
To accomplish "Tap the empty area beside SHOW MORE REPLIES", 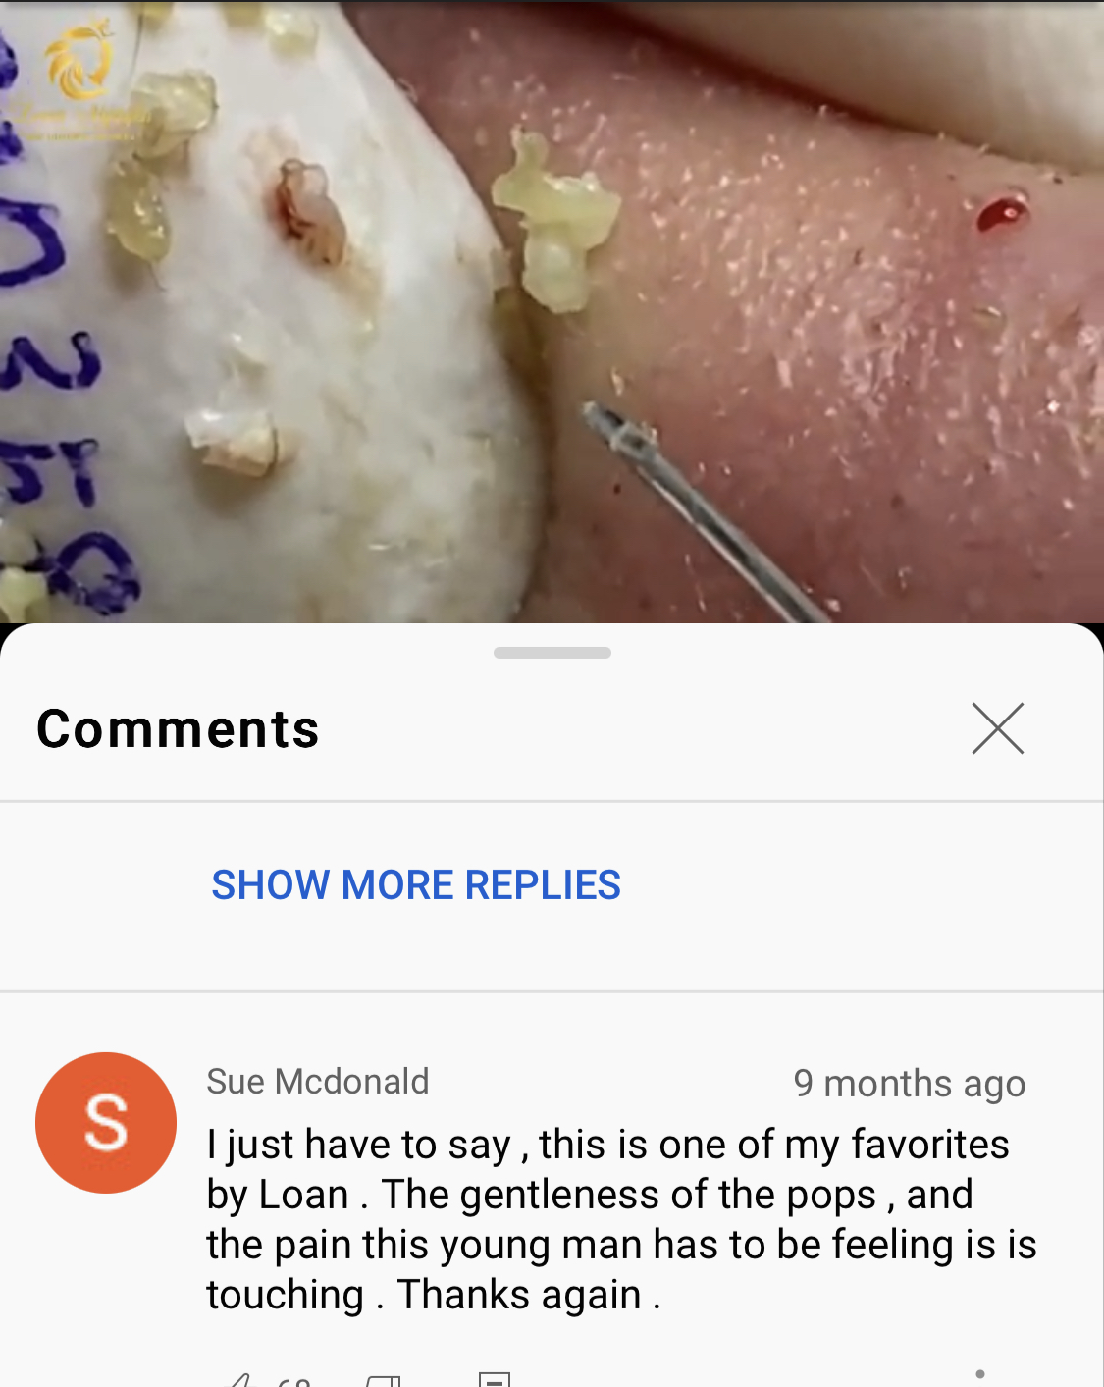I will (864, 884).
